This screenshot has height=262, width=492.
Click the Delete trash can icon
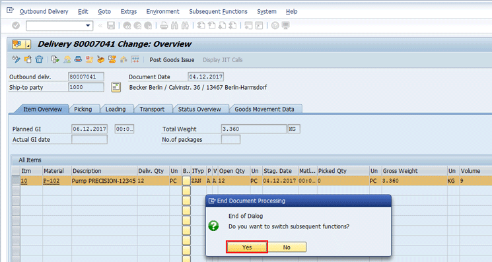[x=39, y=59]
